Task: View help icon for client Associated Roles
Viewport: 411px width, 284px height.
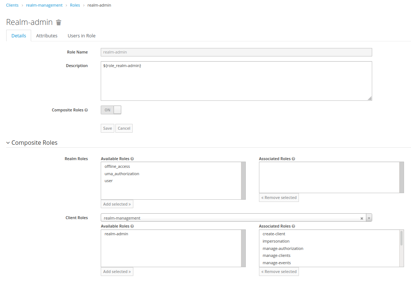Action: coord(294,226)
